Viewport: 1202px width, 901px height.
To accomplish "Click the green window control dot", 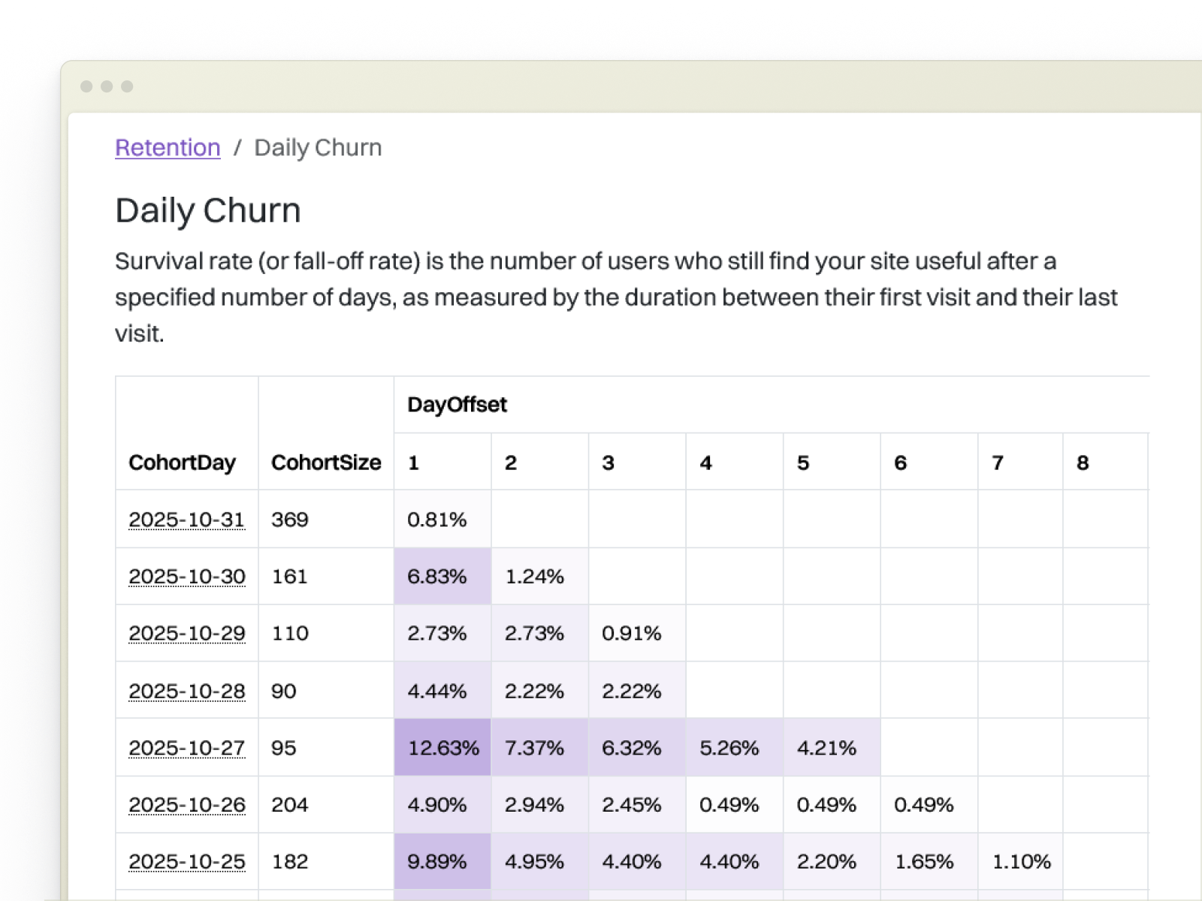I will pos(128,86).
